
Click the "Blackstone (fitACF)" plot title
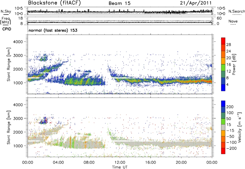pyautogui.click(x=55, y=3)
